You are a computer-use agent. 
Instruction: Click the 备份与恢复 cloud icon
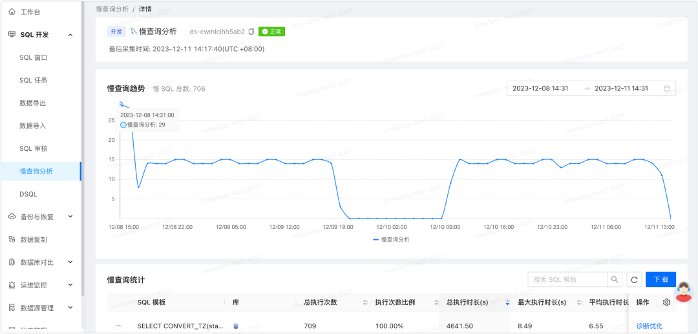[12, 217]
